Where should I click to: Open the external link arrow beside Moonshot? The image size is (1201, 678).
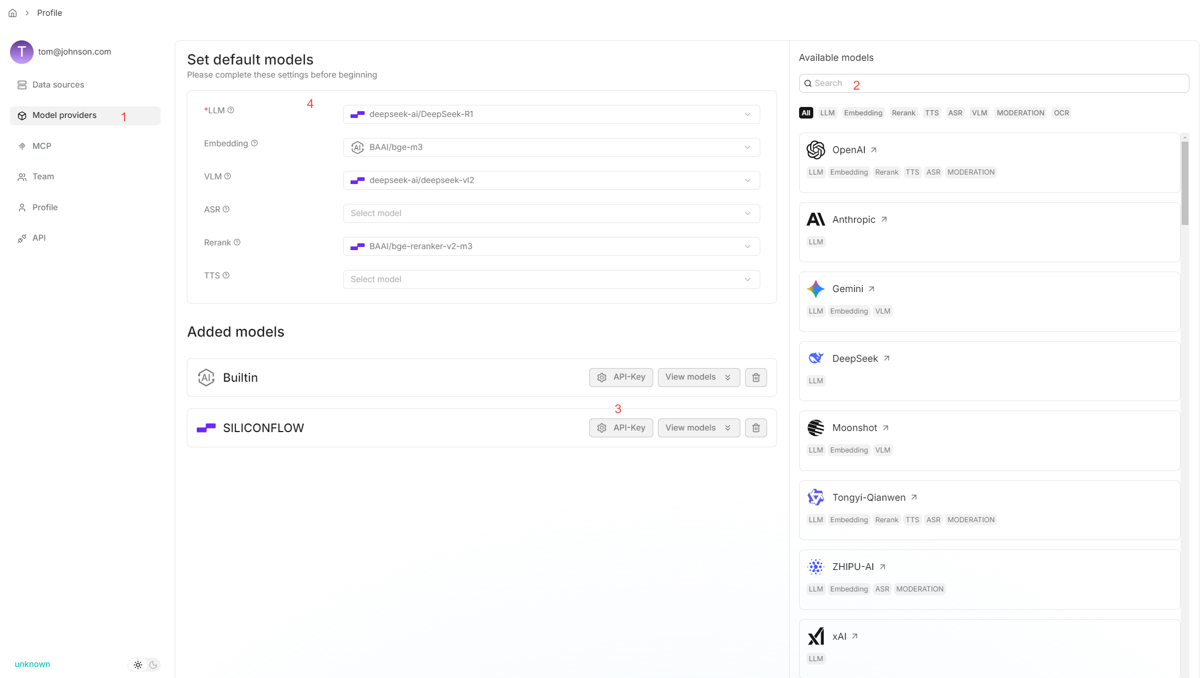886,428
